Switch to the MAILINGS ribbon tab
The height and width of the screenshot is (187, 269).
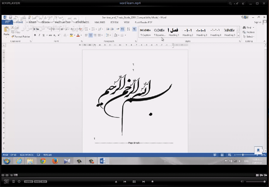tap(101, 22)
